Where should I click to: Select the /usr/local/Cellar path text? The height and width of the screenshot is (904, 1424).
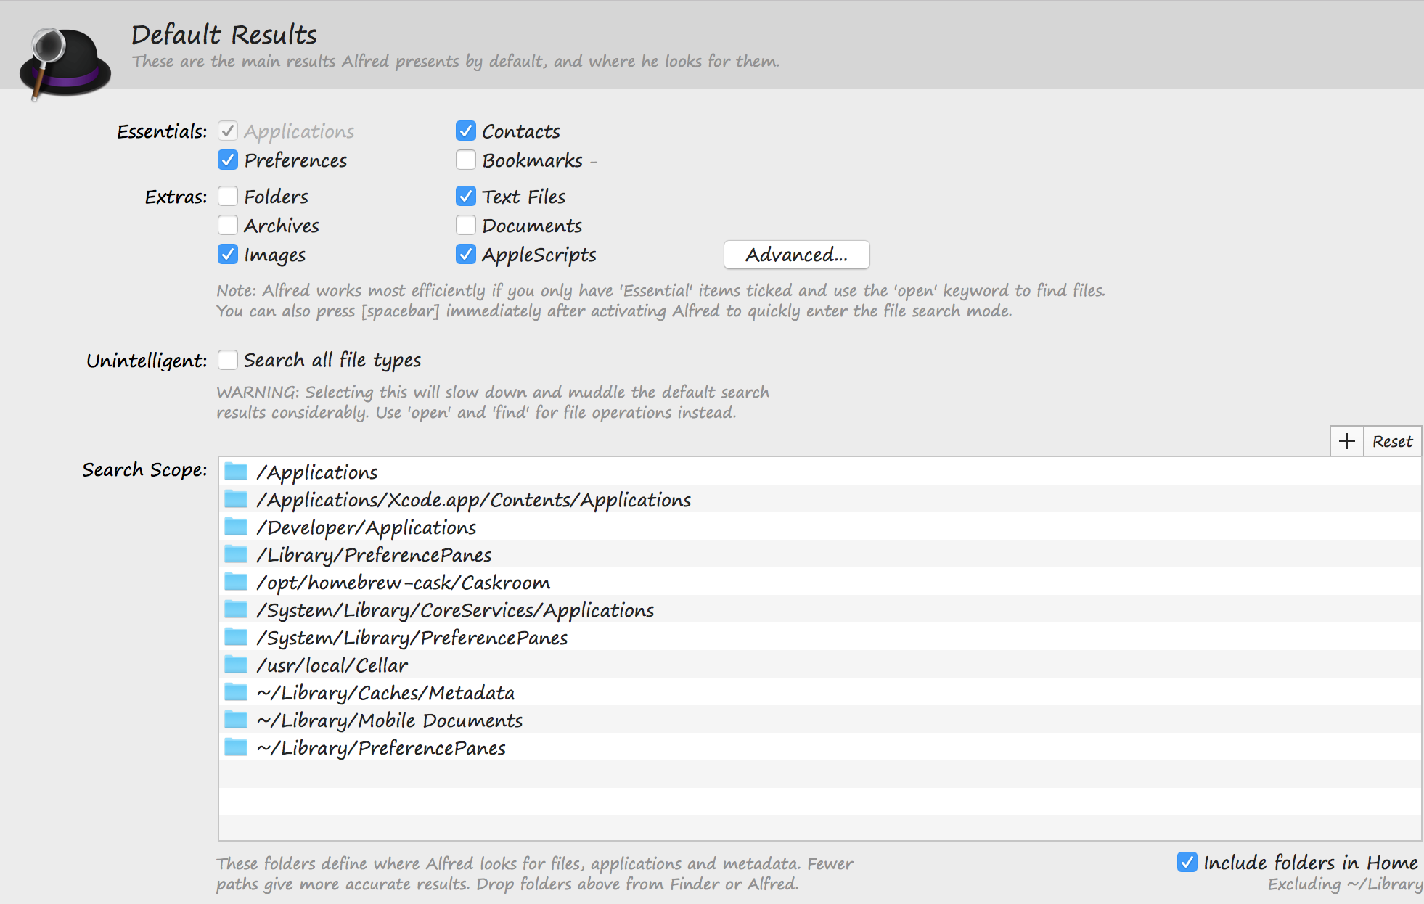pyautogui.click(x=332, y=665)
